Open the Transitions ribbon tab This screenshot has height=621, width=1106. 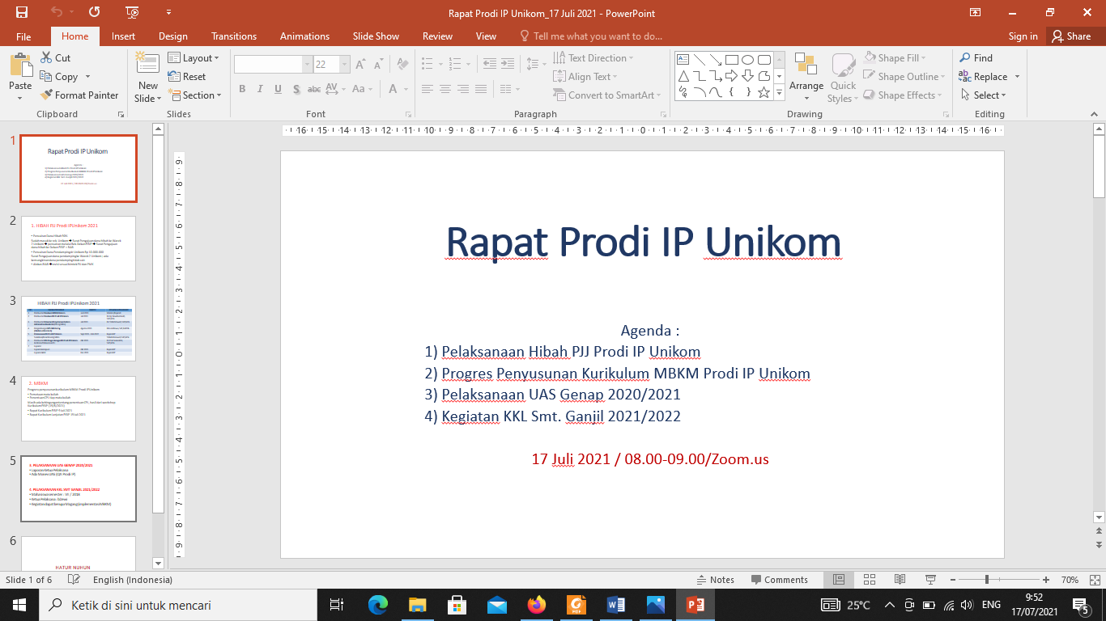[x=233, y=36]
